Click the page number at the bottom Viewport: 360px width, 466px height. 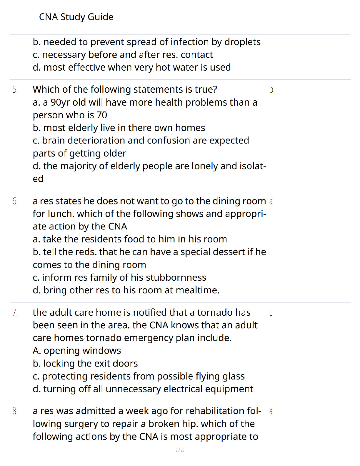tap(180, 450)
